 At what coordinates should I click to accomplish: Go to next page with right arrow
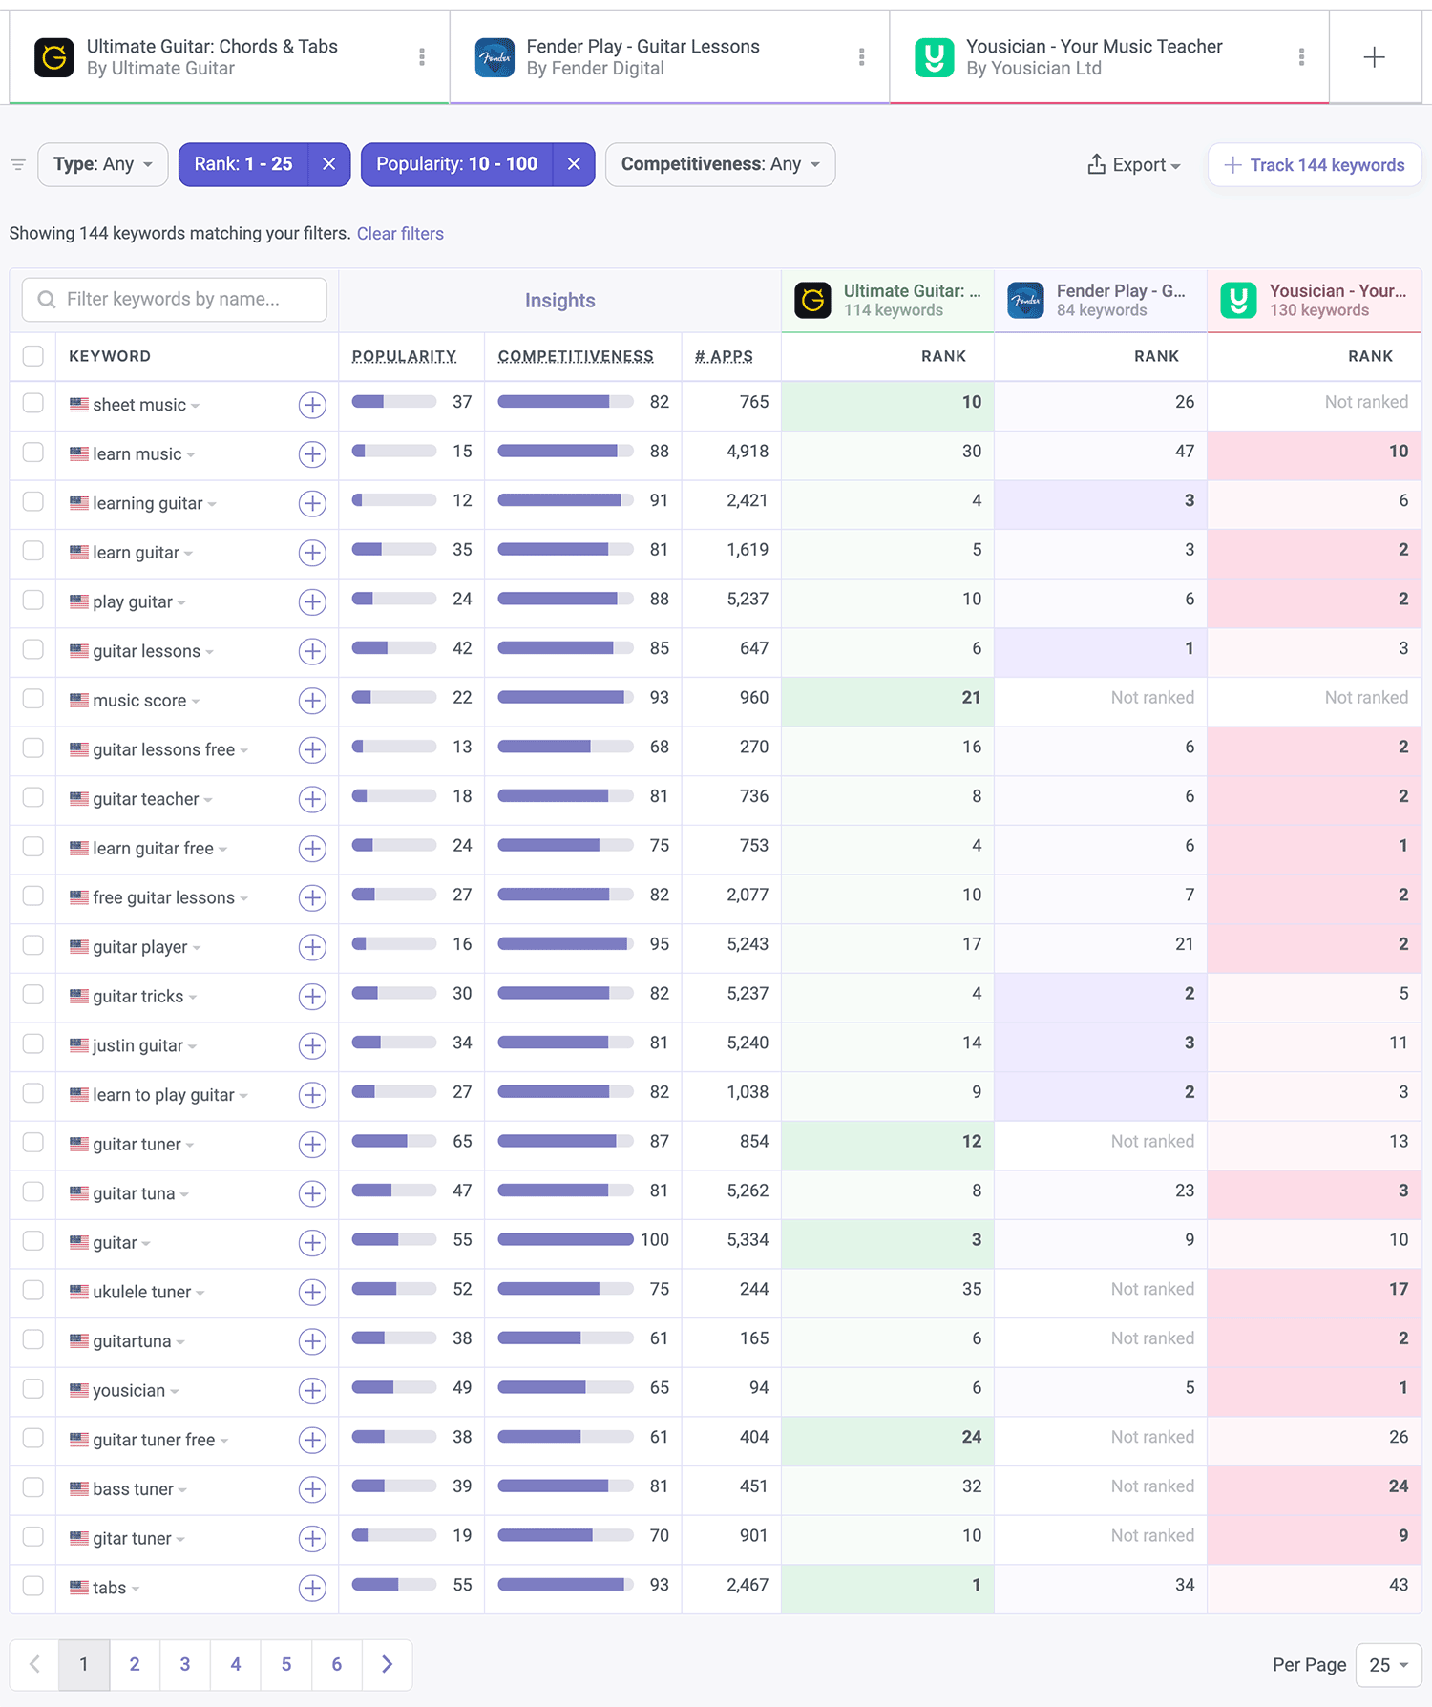click(387, 1664)
